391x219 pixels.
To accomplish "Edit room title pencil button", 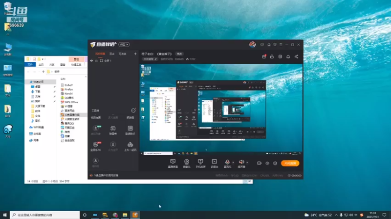I will (155, 59).
